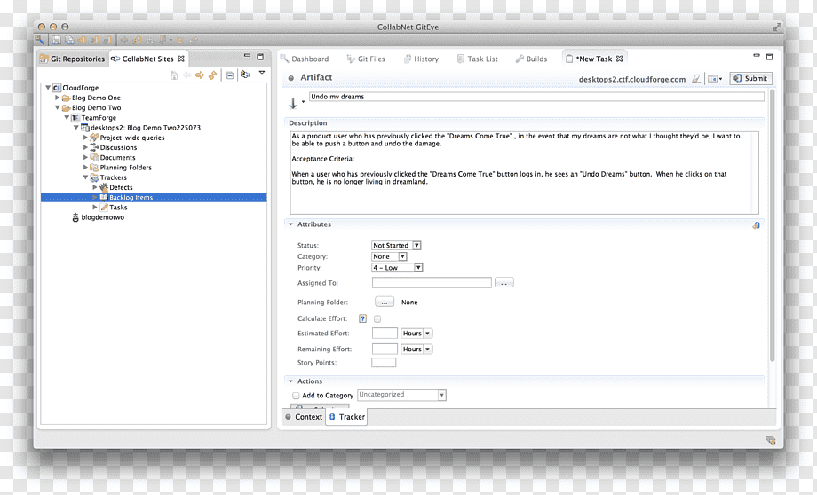Open the Dashboard tab
817x495 pixels.
(305, 59)
